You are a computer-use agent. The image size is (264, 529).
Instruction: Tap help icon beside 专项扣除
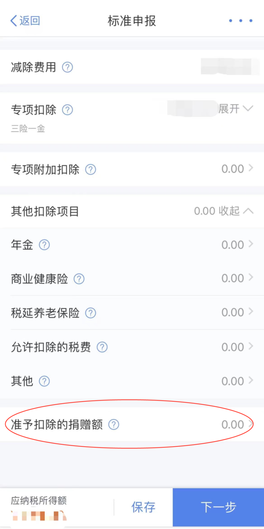pos(67,110)
